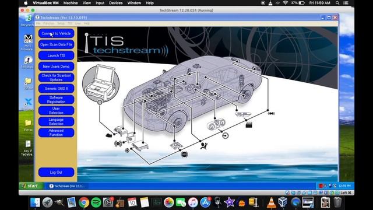Open iTunes from the Dock
This screenshot has width=373, height=210.
(x=193, y=202)
